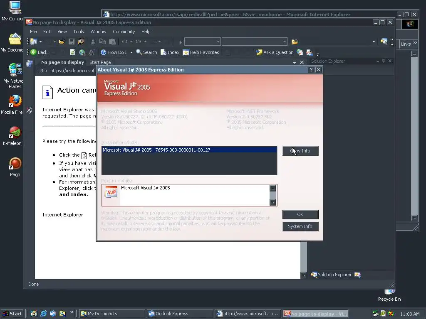426x319 pixels.
Task: Select the No page to display tab
Action: (x=62, y=62)
